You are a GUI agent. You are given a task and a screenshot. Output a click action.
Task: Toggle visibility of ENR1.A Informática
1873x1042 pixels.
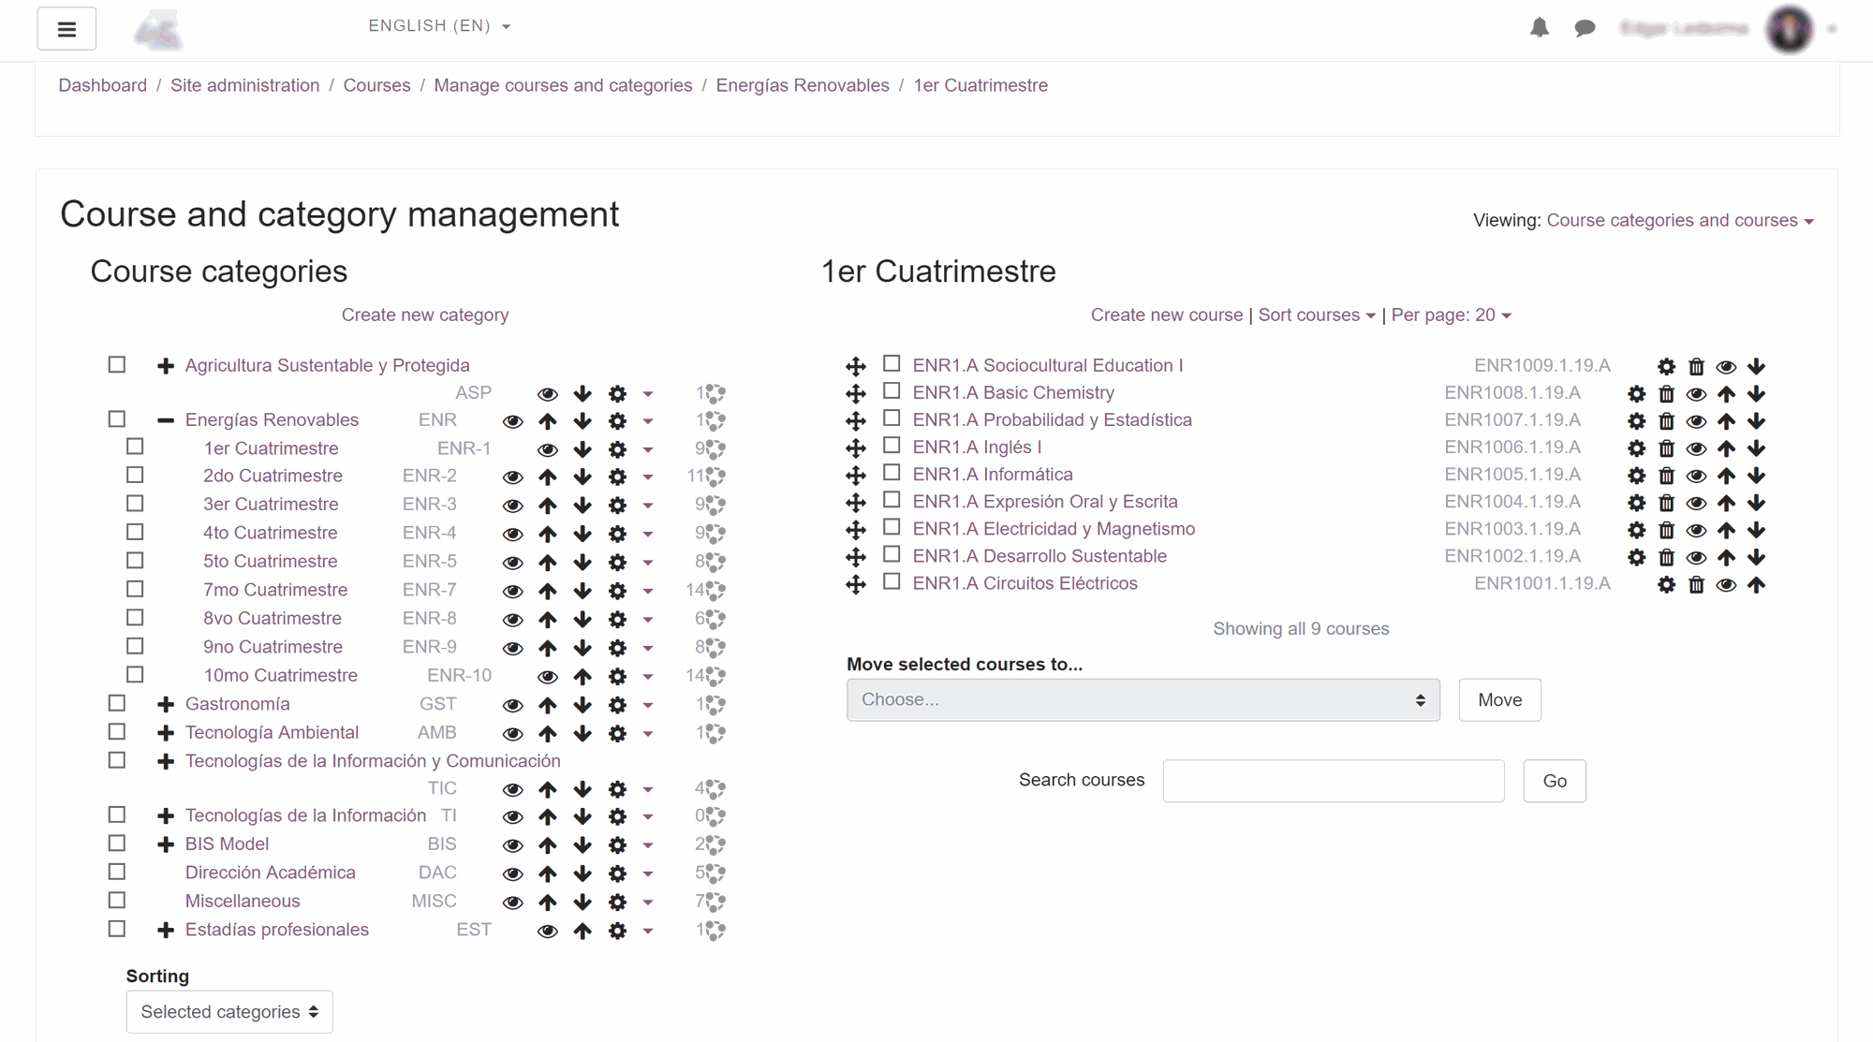point(1696,476)
